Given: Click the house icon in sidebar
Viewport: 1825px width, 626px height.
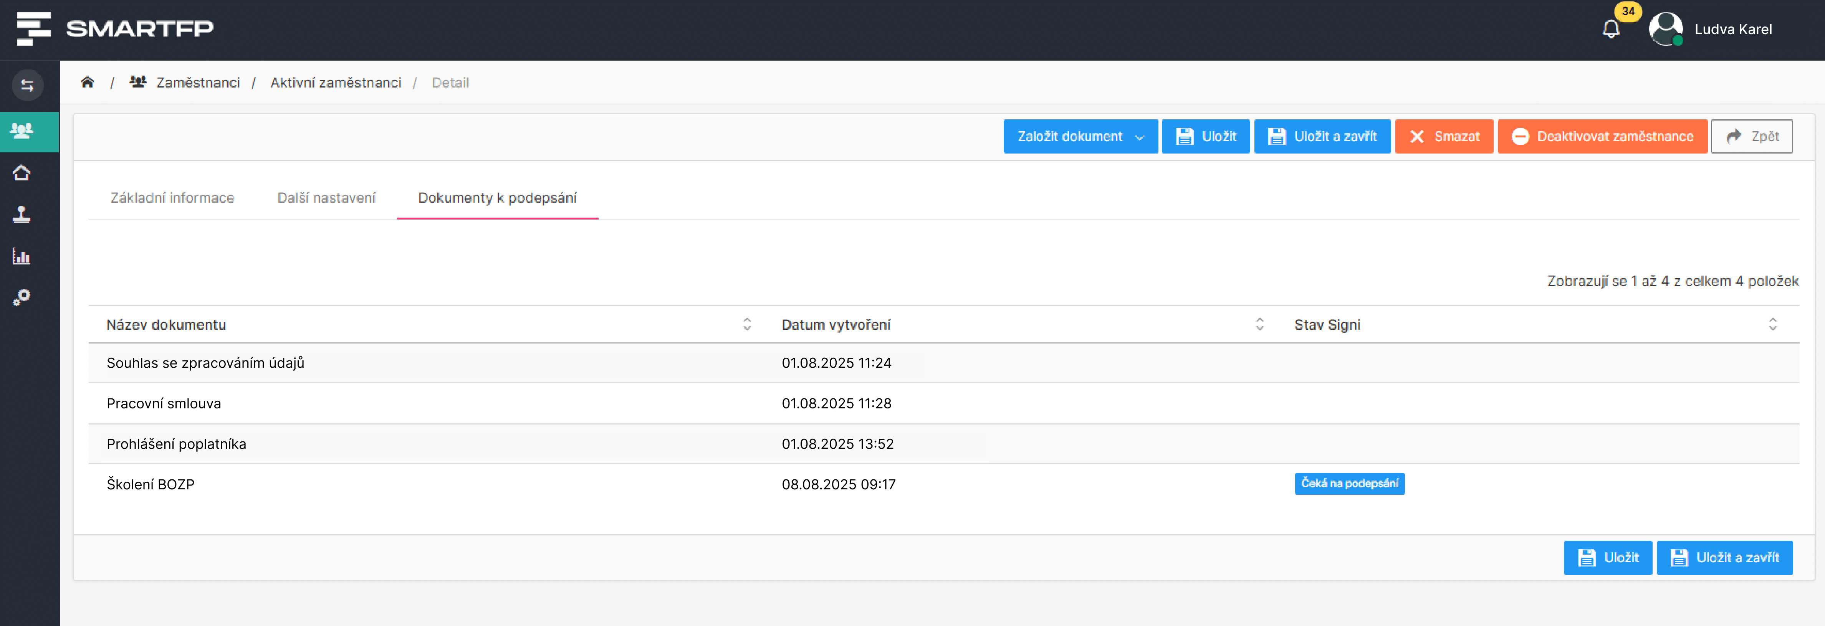Looking at the screenshot, I should 22,173.
